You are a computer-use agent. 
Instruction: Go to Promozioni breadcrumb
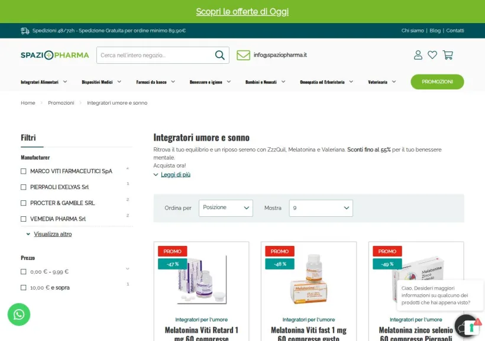point(61,103)
